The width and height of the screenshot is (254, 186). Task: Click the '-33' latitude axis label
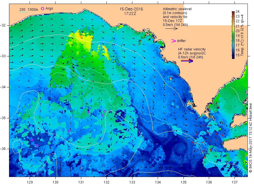pos(3,56)
